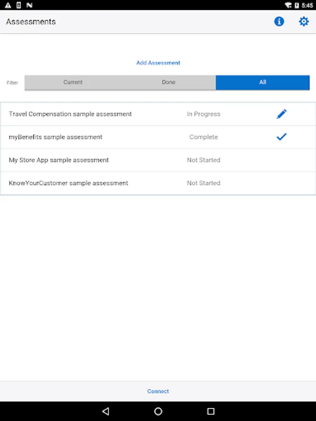This screenshot has width=316, height=421.
Task: Select the All filter option
Action: (x=263, y=82)
